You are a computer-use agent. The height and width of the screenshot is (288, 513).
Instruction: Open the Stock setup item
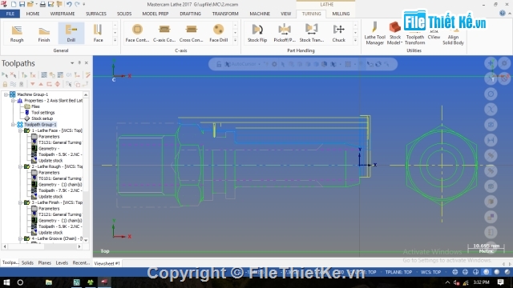[x=42, y=118]
